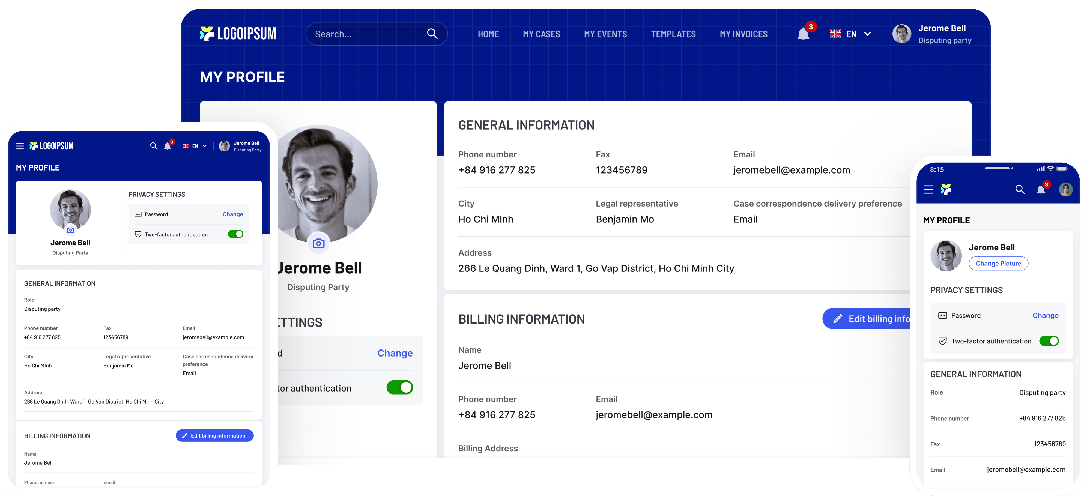Click the search magnifier in desktop search box
Screen dimensions: 1087x496
[432, 34]
